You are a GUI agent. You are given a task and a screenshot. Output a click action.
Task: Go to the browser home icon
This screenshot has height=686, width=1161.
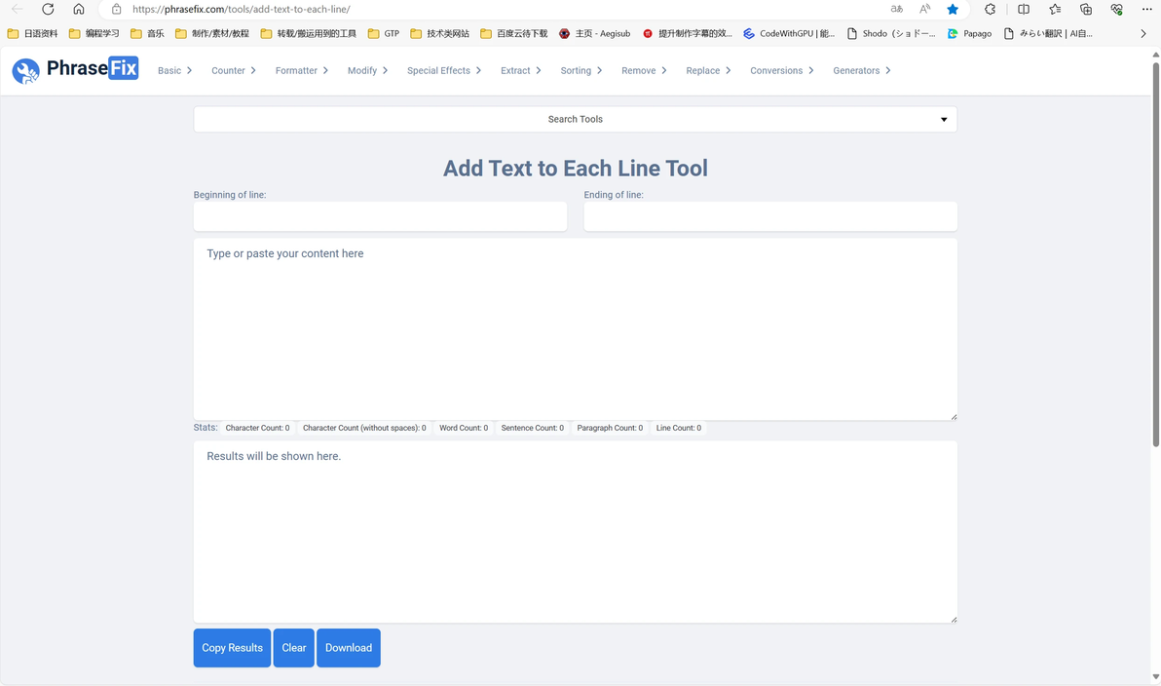click(79, 9)
